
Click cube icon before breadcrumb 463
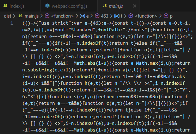click(97, 16)
